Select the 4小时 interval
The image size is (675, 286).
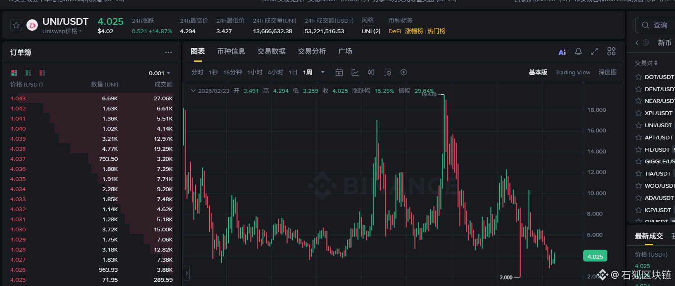coord(275,72)
